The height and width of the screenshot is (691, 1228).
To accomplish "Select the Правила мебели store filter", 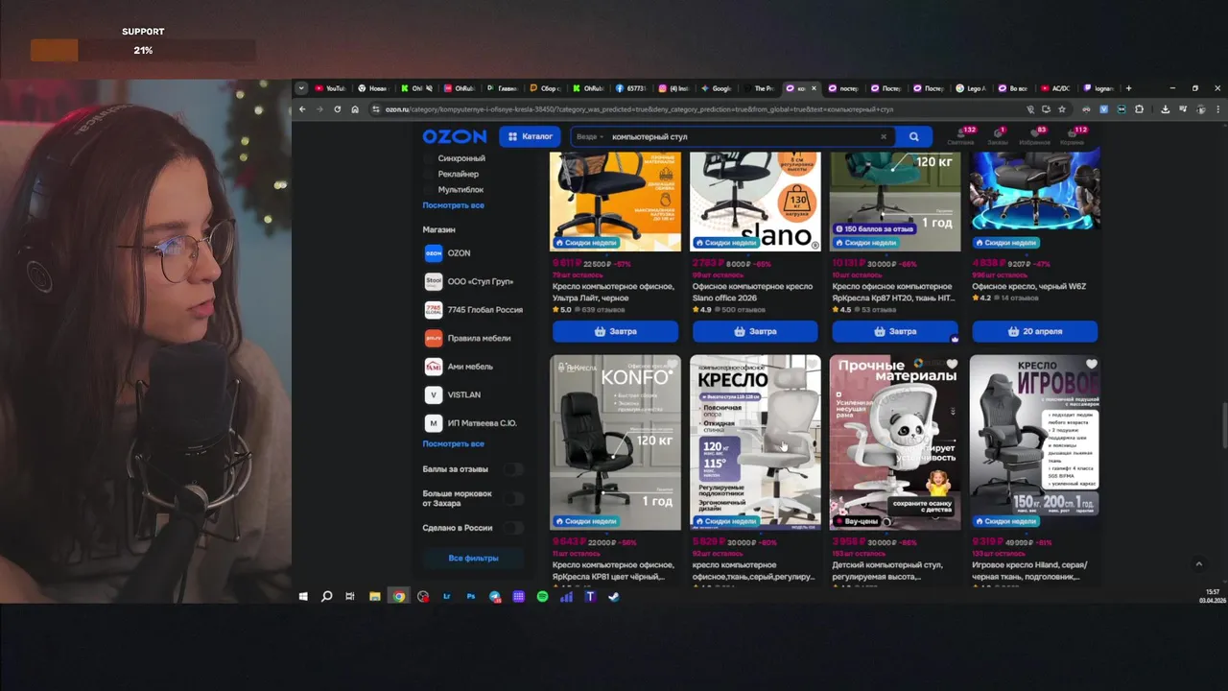I will pyautogui.click(x=467, y=338).
